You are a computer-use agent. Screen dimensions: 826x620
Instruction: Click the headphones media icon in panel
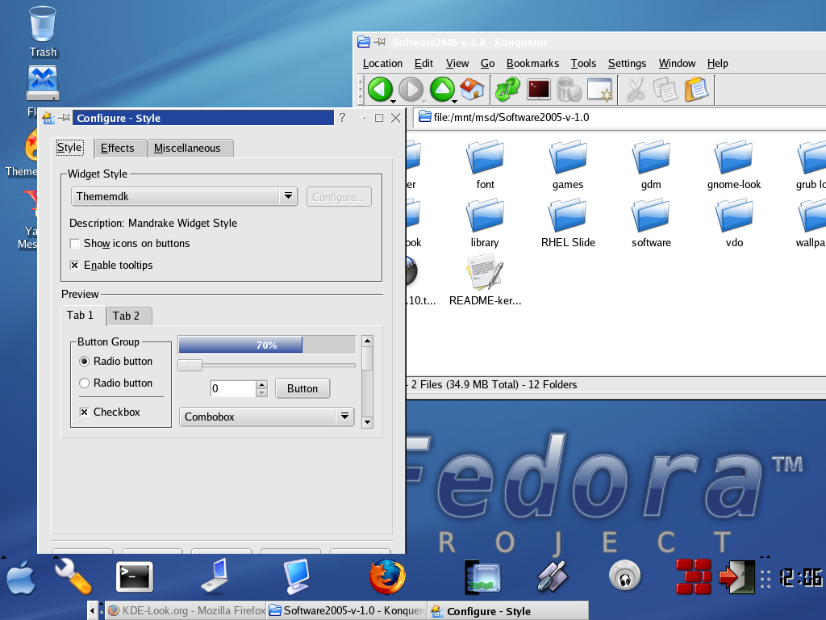pyautogui.click(x=625, y=576)
